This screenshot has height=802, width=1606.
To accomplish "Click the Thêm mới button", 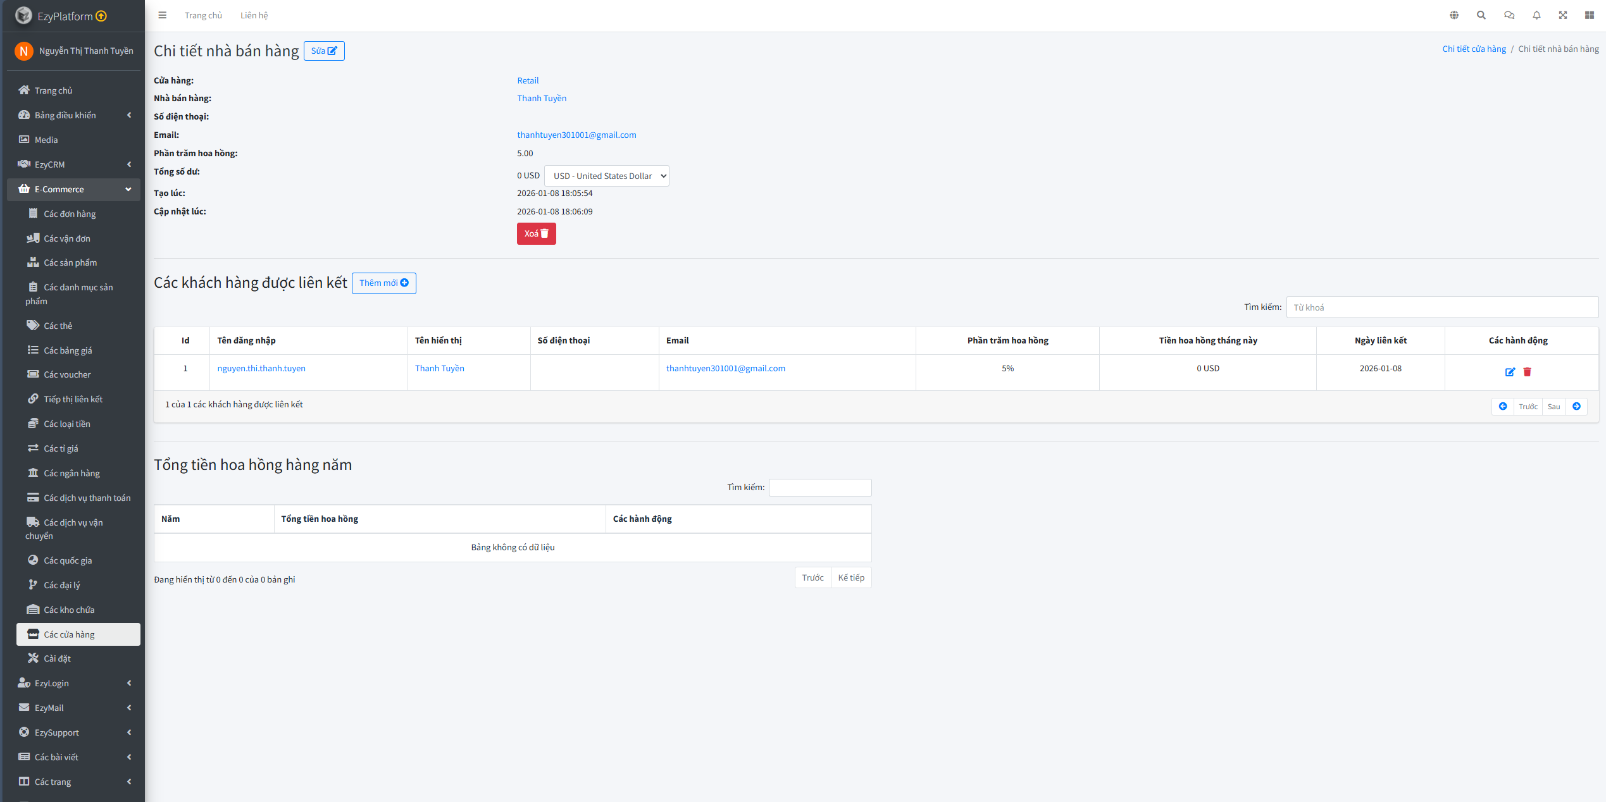I will click(x=383, y=283).
